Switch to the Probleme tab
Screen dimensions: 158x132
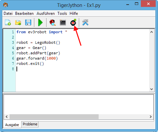coord(30,124)
